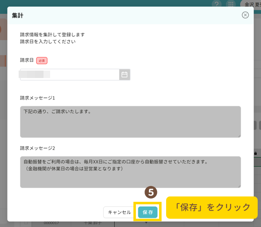Open the 金沢 user account menu

(x=251, y=4)
